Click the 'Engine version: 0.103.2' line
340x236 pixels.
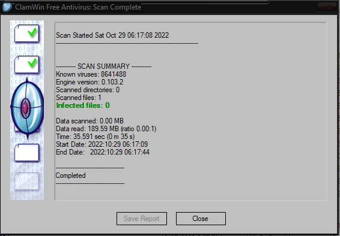pyautogui.click(x=90, y=82)
